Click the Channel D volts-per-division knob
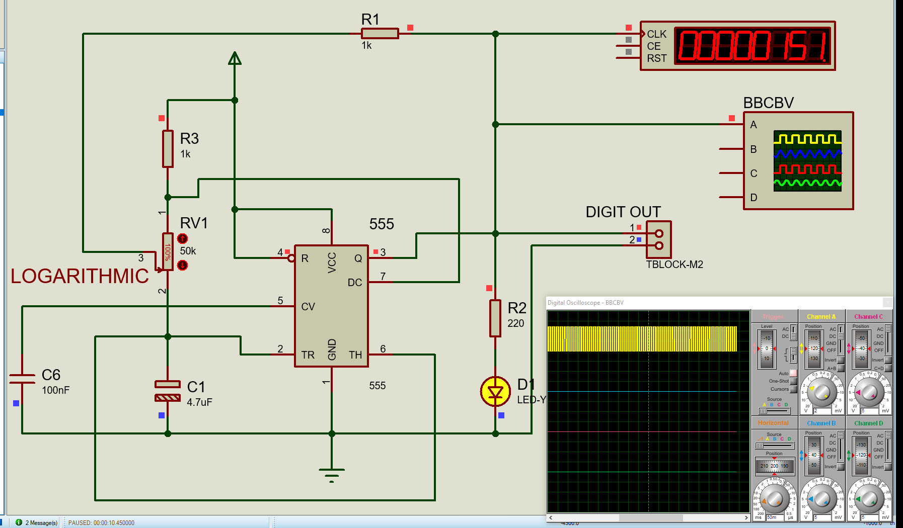Viewport: 903px width, 528px height. 869,499
